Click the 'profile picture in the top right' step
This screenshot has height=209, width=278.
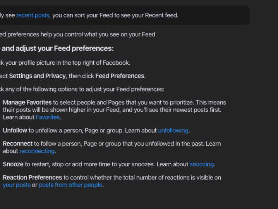[x=65, y=63]
